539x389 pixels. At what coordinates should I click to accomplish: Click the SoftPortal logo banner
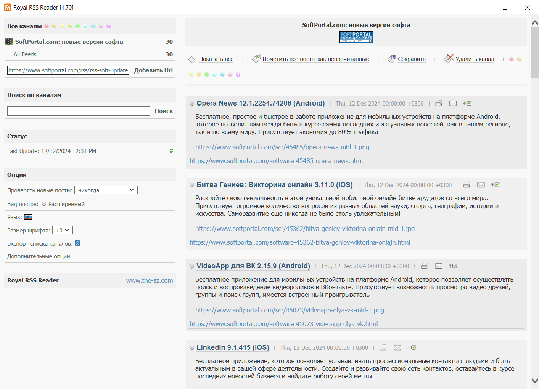[x=356, y=37]
